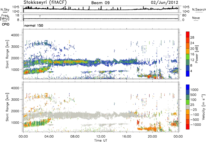Click the '16:00' time tick label
This screenshot has height=142, width=206.
pos(126,137)
